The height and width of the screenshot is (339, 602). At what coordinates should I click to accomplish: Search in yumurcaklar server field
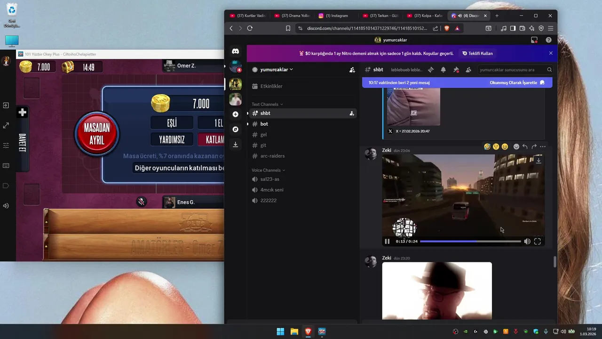tap(515, 70)
